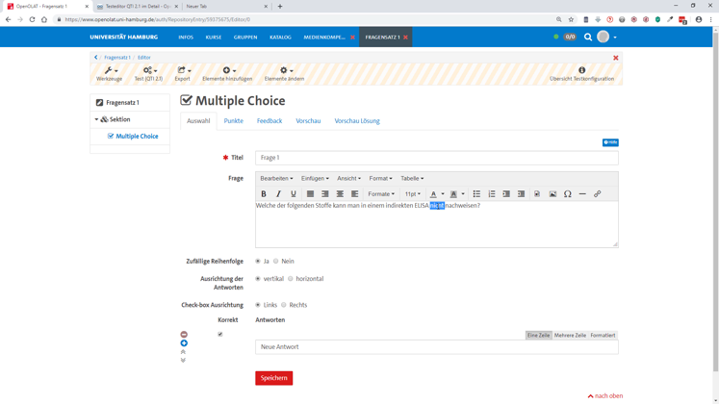Click the insert link icon in editor toolbar
719x404 pixels.
pos(598,194)
